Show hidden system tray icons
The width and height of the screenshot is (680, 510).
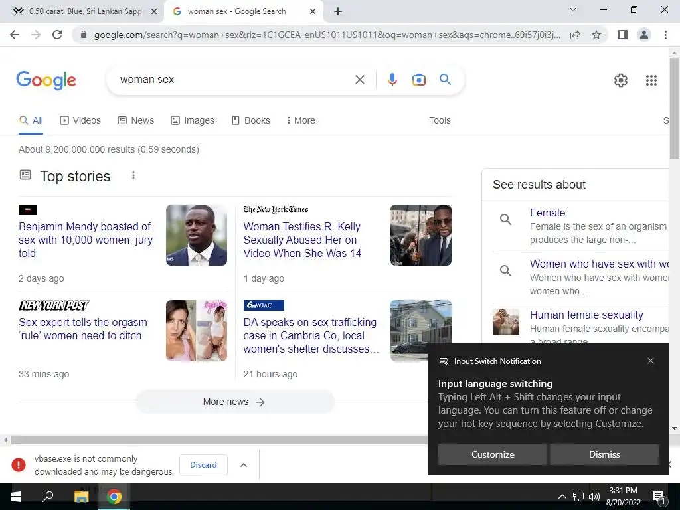click(x=562, y=497)
